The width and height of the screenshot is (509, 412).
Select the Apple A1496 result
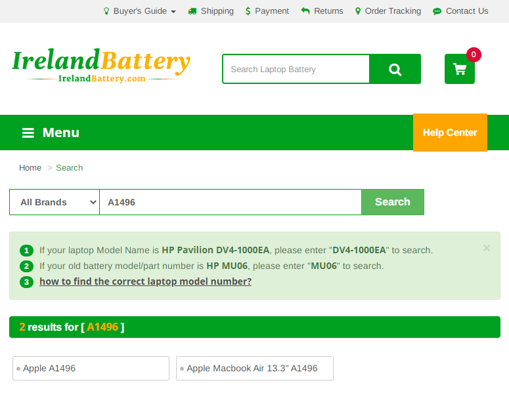tap(91, 369)
